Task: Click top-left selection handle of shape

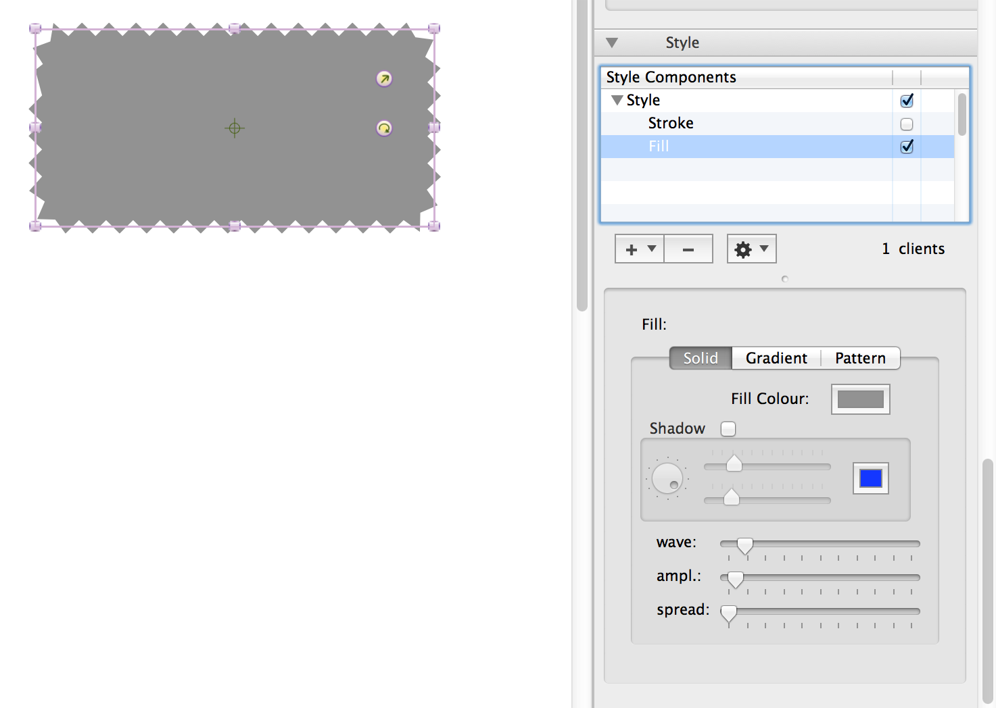Action: (35, 28)
